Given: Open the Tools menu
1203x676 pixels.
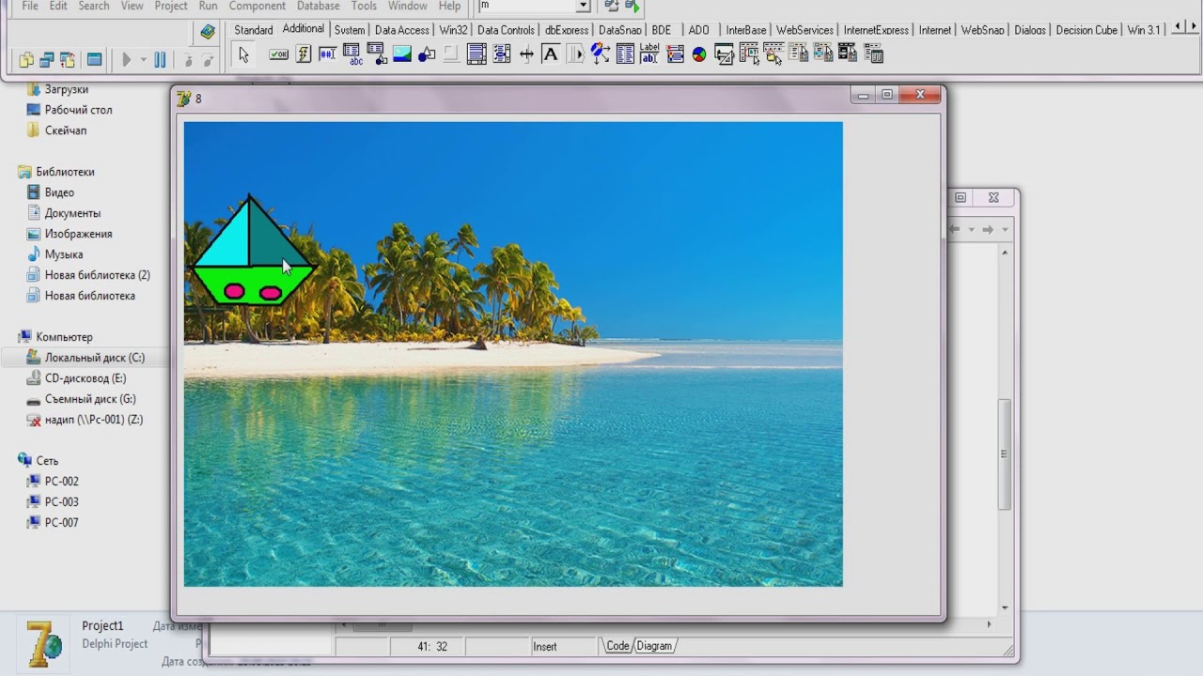Looking at the screenshot, I should tap(364, 6).
